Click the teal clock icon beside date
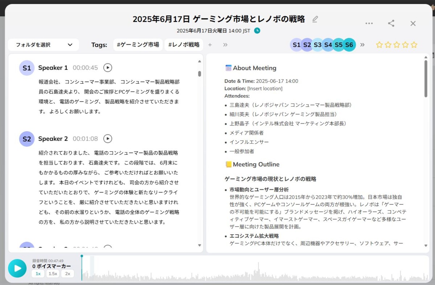435x285 pixels. [257, 30]
